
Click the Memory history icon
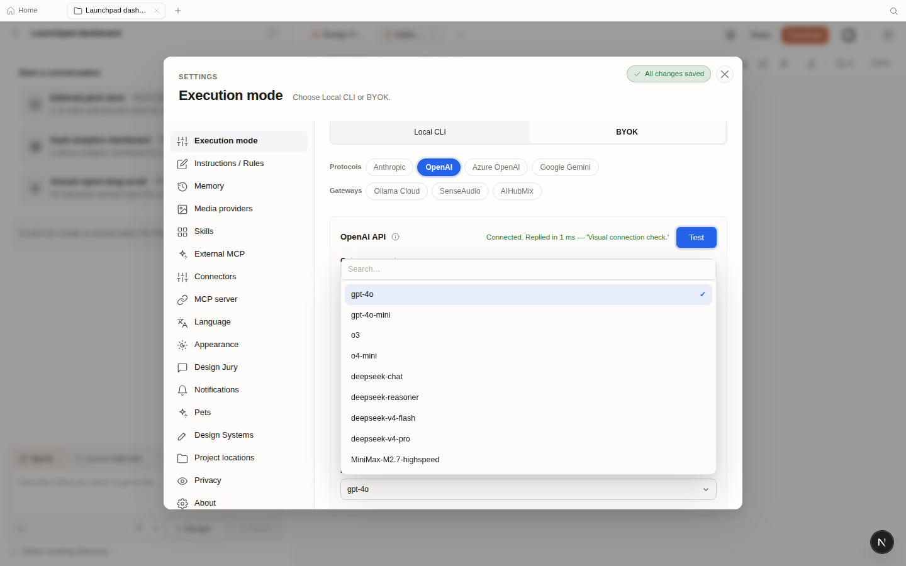click(x=182, y=187)
